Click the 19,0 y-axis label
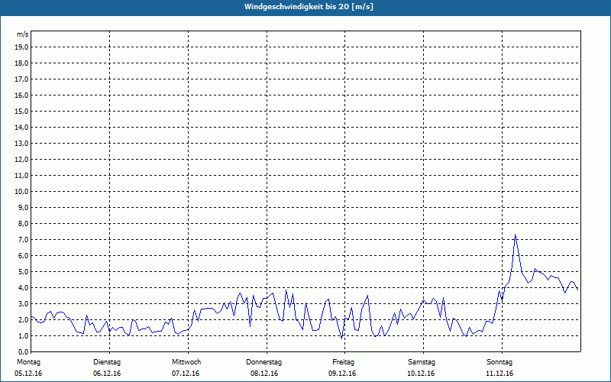 [21, 47]
